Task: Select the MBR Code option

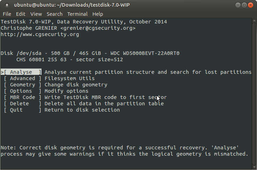Action: [23, 97]
